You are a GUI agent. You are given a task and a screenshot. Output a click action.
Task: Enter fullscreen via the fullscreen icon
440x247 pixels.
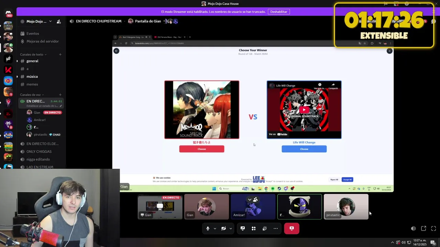pyautogui.click(x=433, y=228)
